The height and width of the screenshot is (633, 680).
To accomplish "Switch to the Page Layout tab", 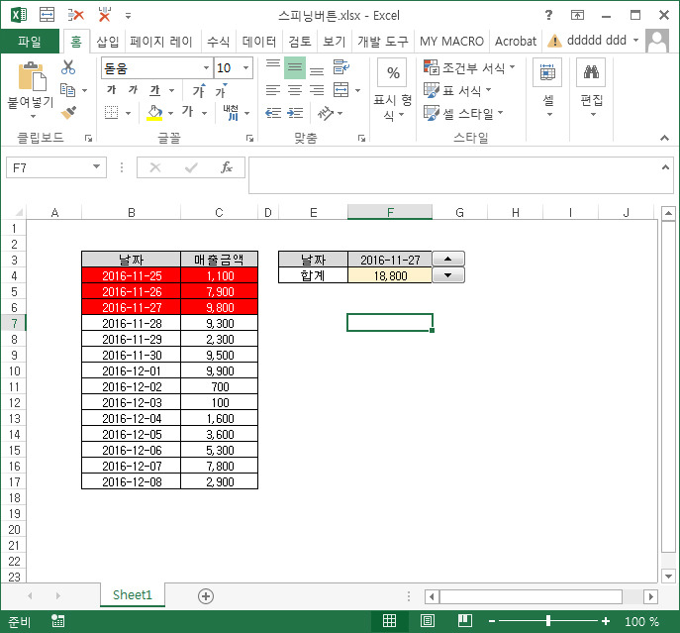I will [161, 42].
